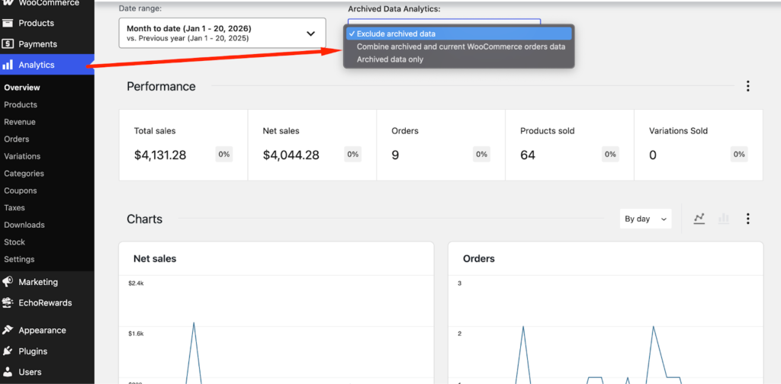Click the Orders chart title
Screen dimensions: 781x384
(479, 258)
